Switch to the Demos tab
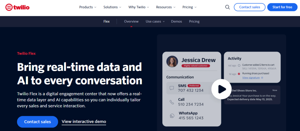This screenshot has width=300, height=131. pyautogui.click(x=176, y=22)
